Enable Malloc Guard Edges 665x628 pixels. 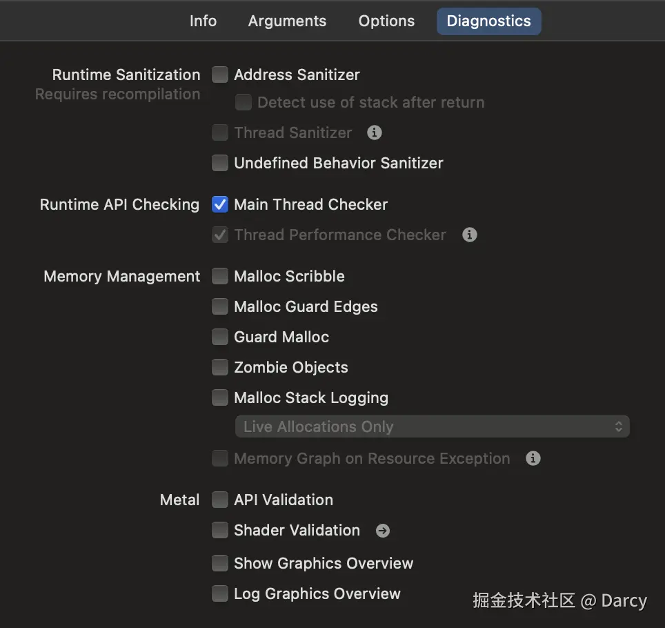pos(220,306)
